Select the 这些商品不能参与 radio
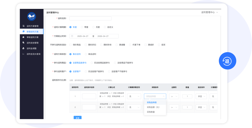This screenshot has width=252, height=128. [x=115, y=63]
